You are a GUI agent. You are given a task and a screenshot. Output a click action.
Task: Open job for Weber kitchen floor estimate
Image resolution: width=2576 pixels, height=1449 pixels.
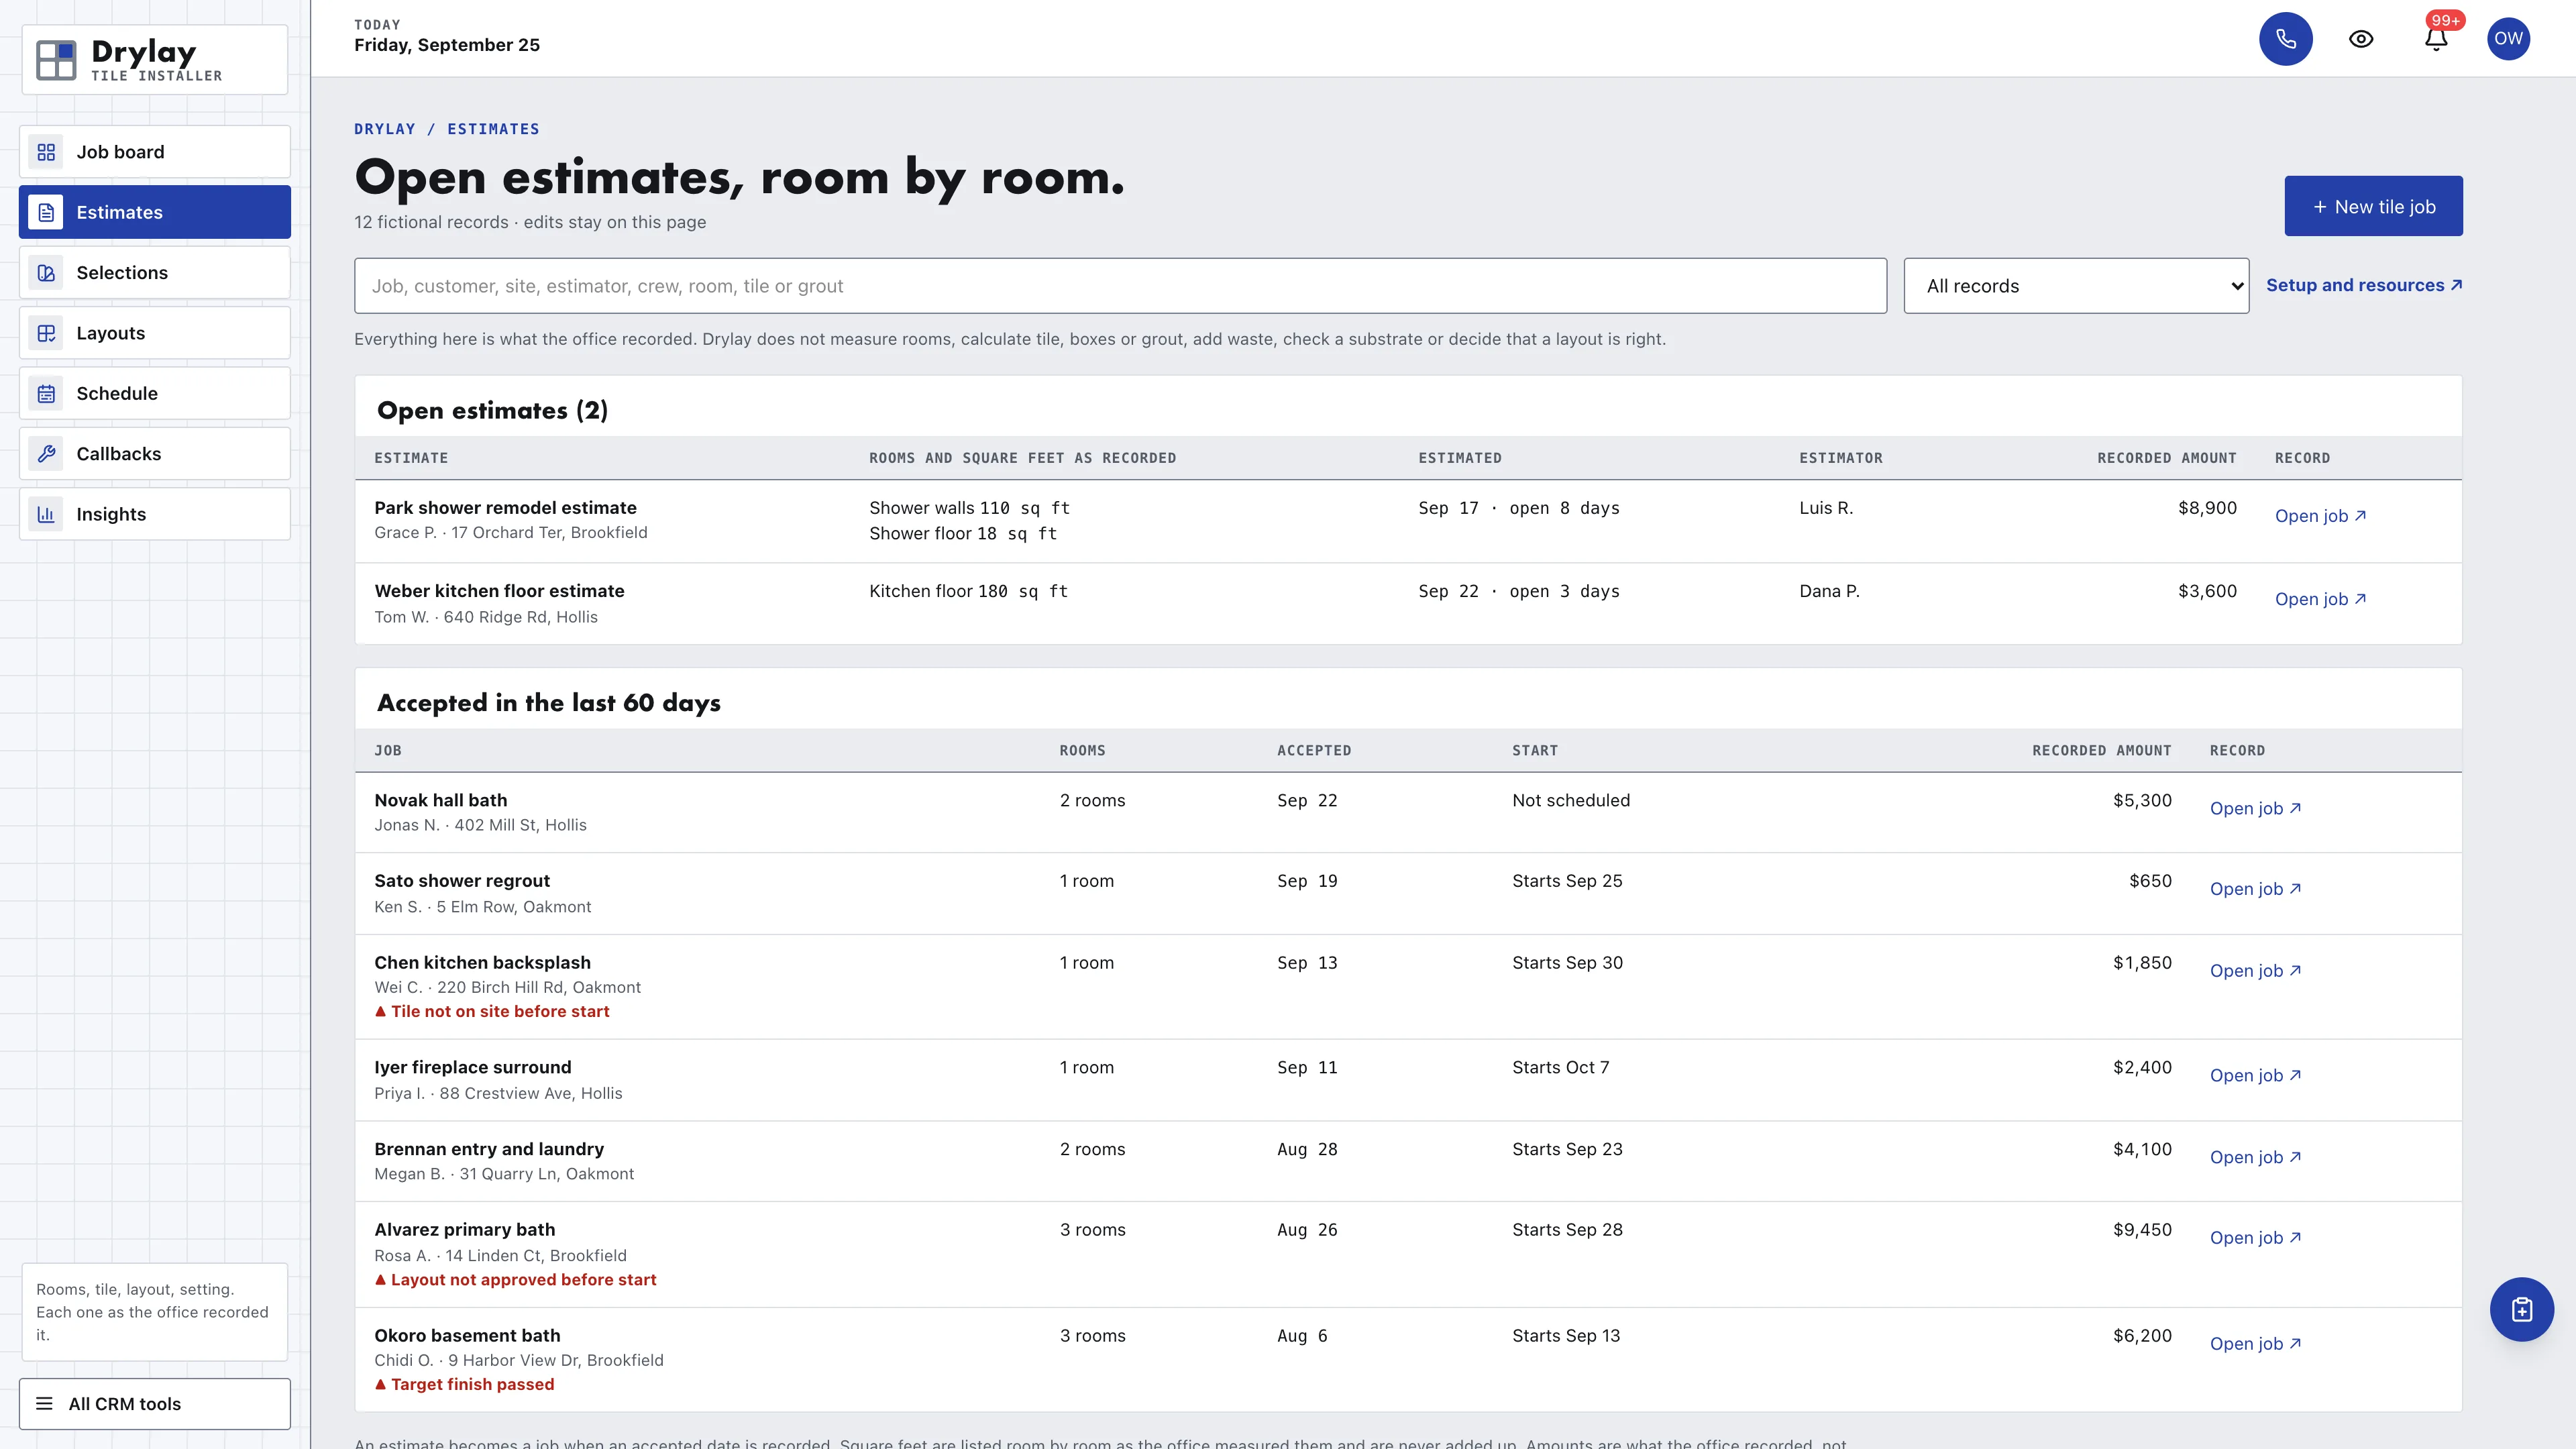point(2320,599)
